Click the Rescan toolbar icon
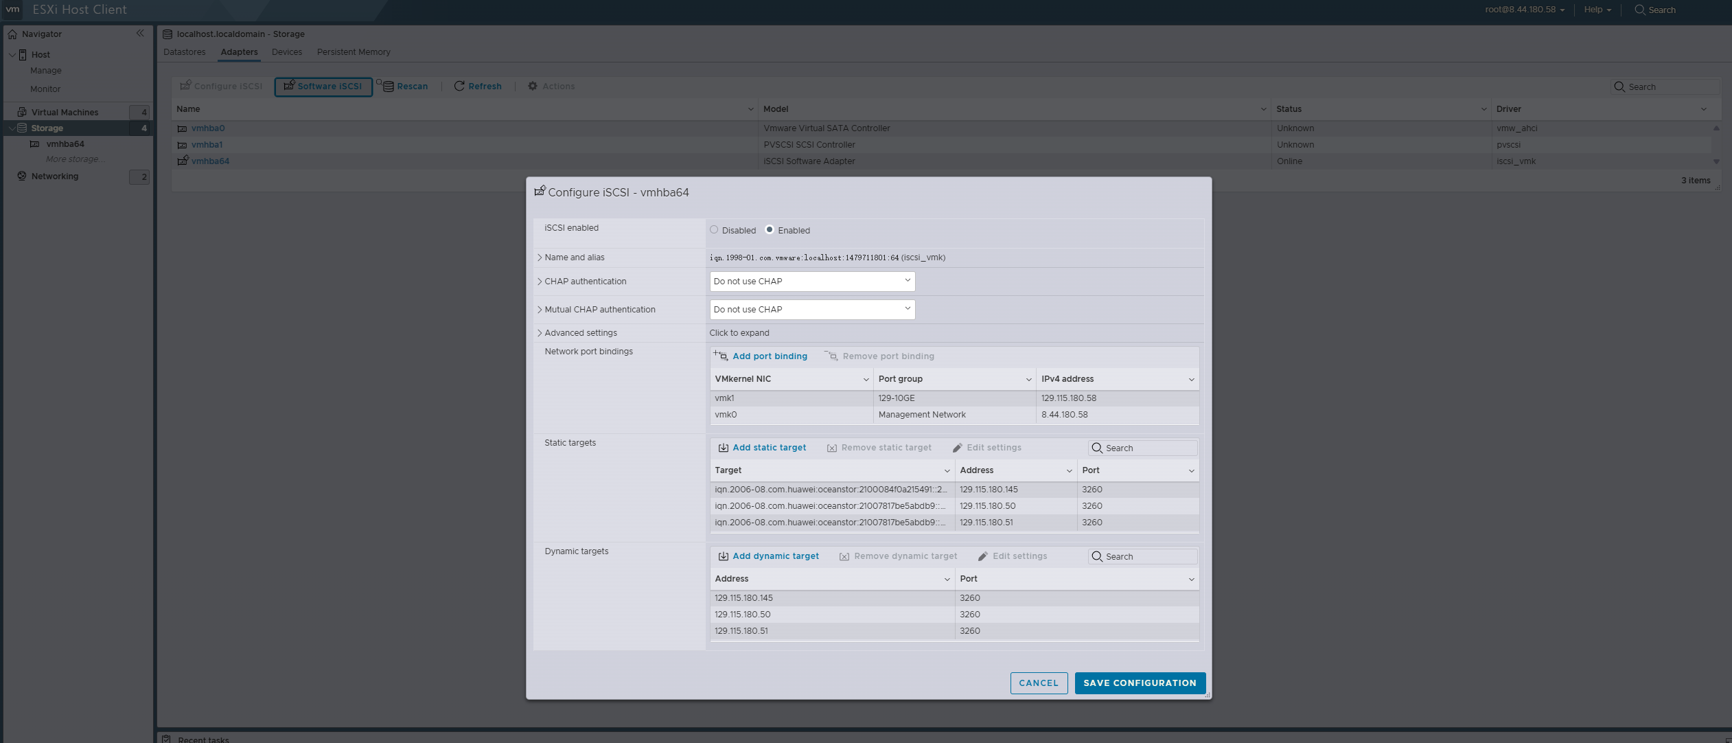The width and height of the screenshot is (1732, 743). 386,86
